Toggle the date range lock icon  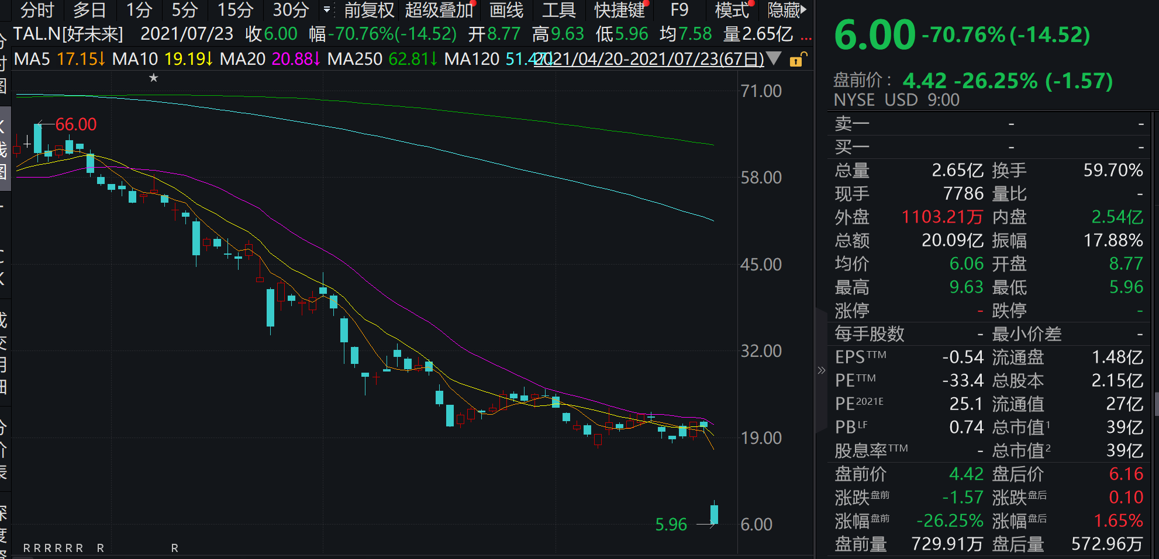798,59
